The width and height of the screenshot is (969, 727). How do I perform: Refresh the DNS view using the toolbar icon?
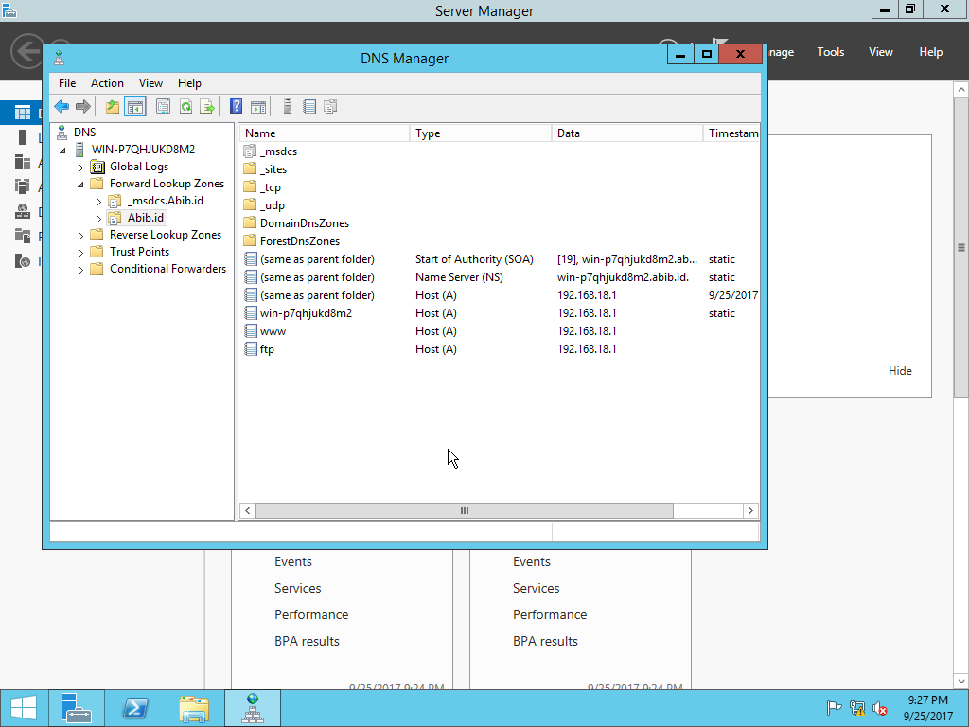point(185,106)
